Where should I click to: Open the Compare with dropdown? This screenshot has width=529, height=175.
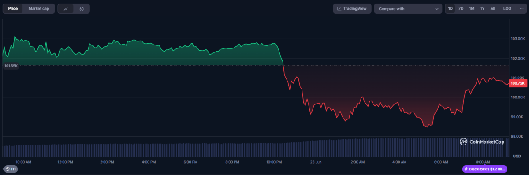pos(408,8)
